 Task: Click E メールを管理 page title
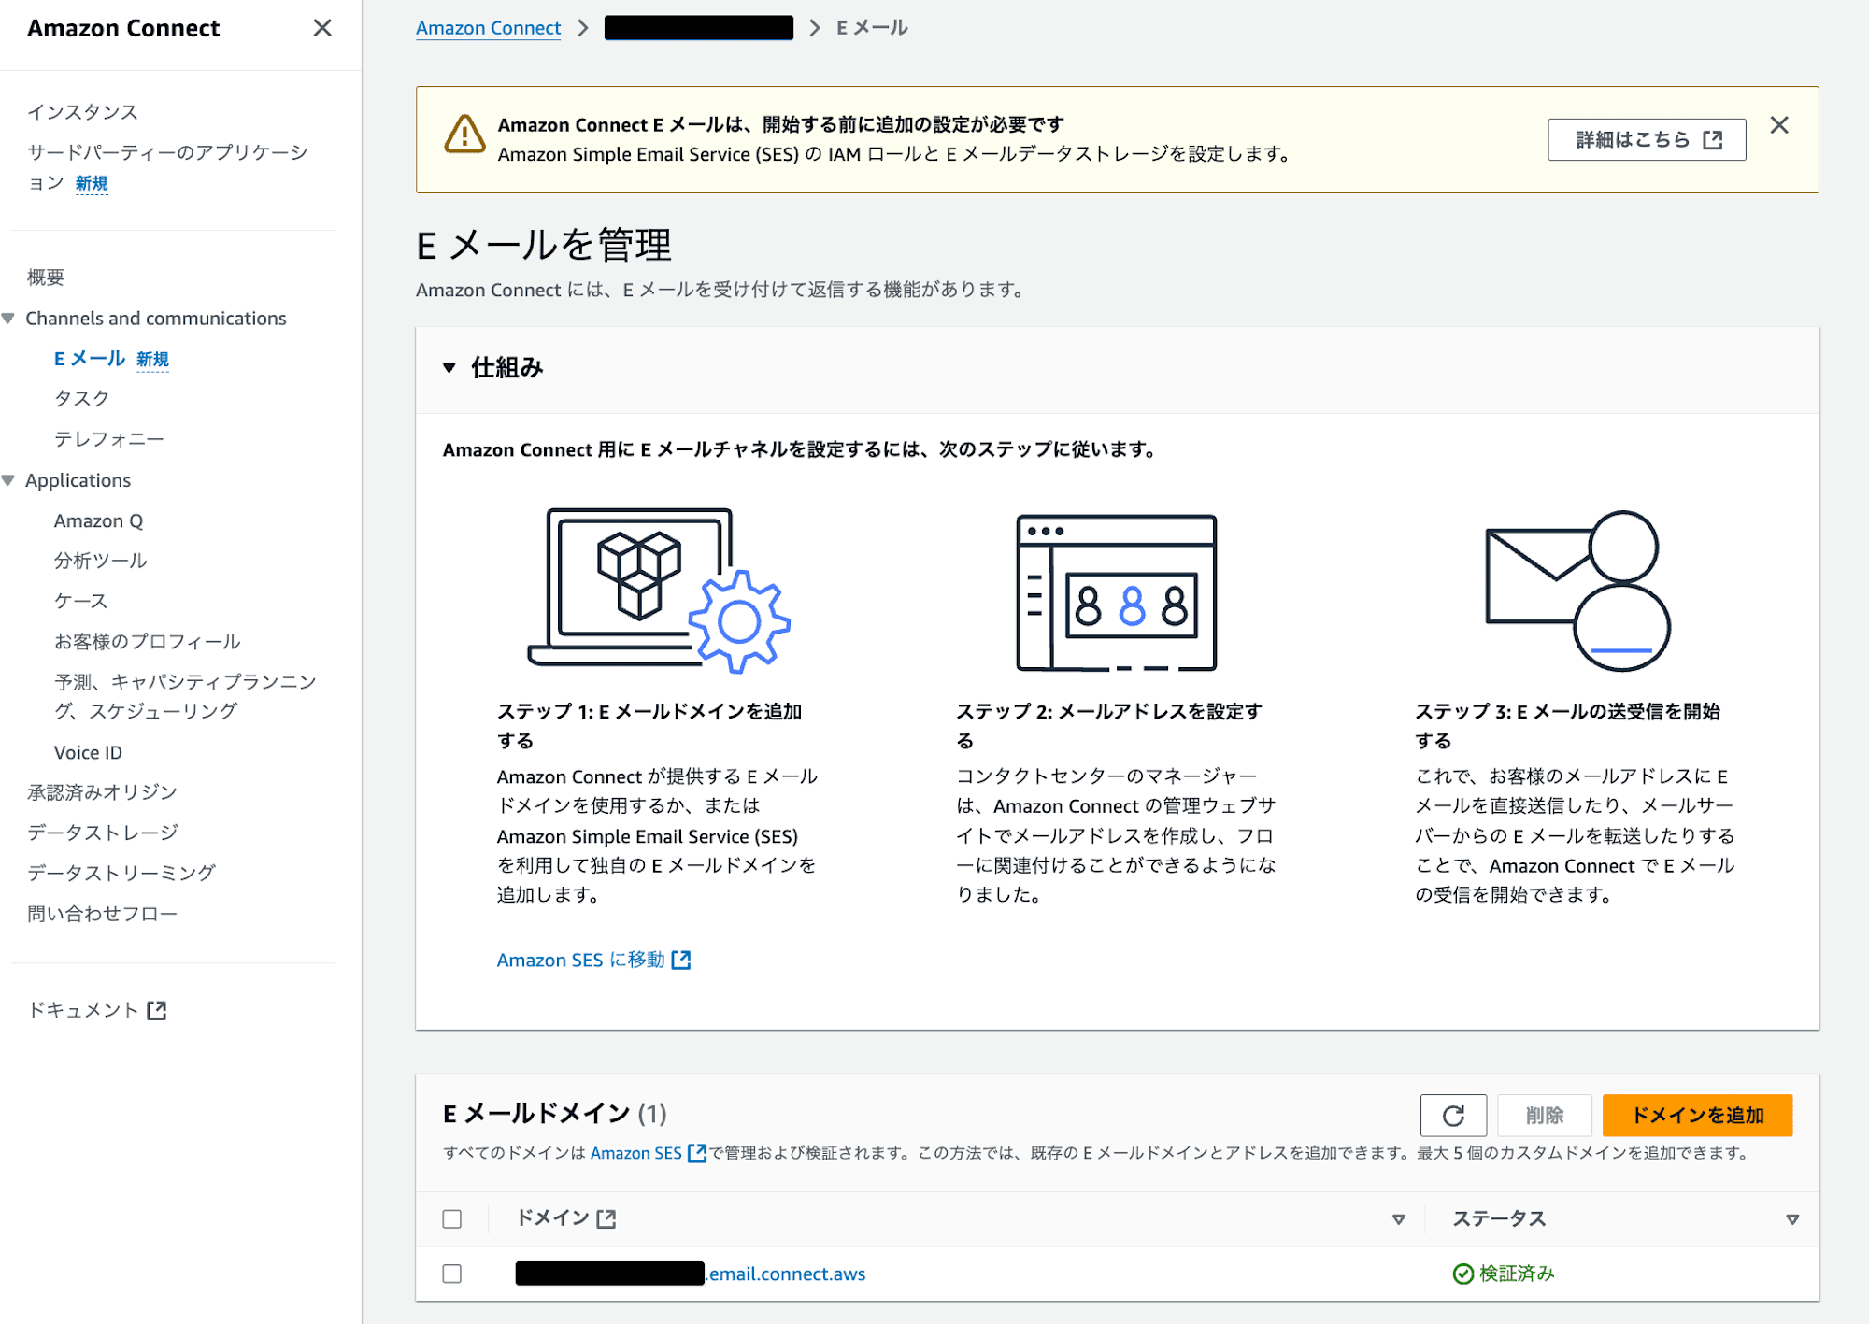544,245
